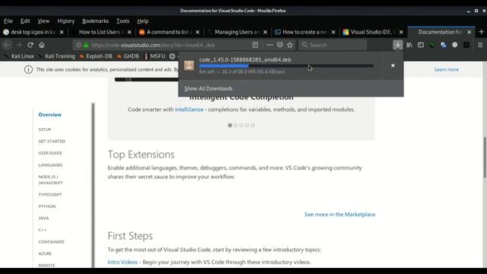Expand the TypeScript docs section

coord(50,195)
